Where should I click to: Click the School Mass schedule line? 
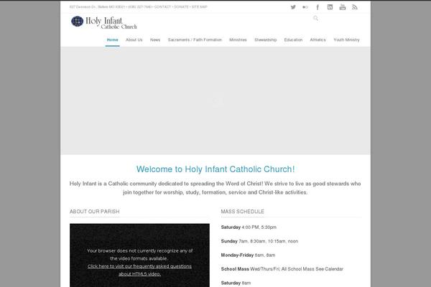click(282, 269)
